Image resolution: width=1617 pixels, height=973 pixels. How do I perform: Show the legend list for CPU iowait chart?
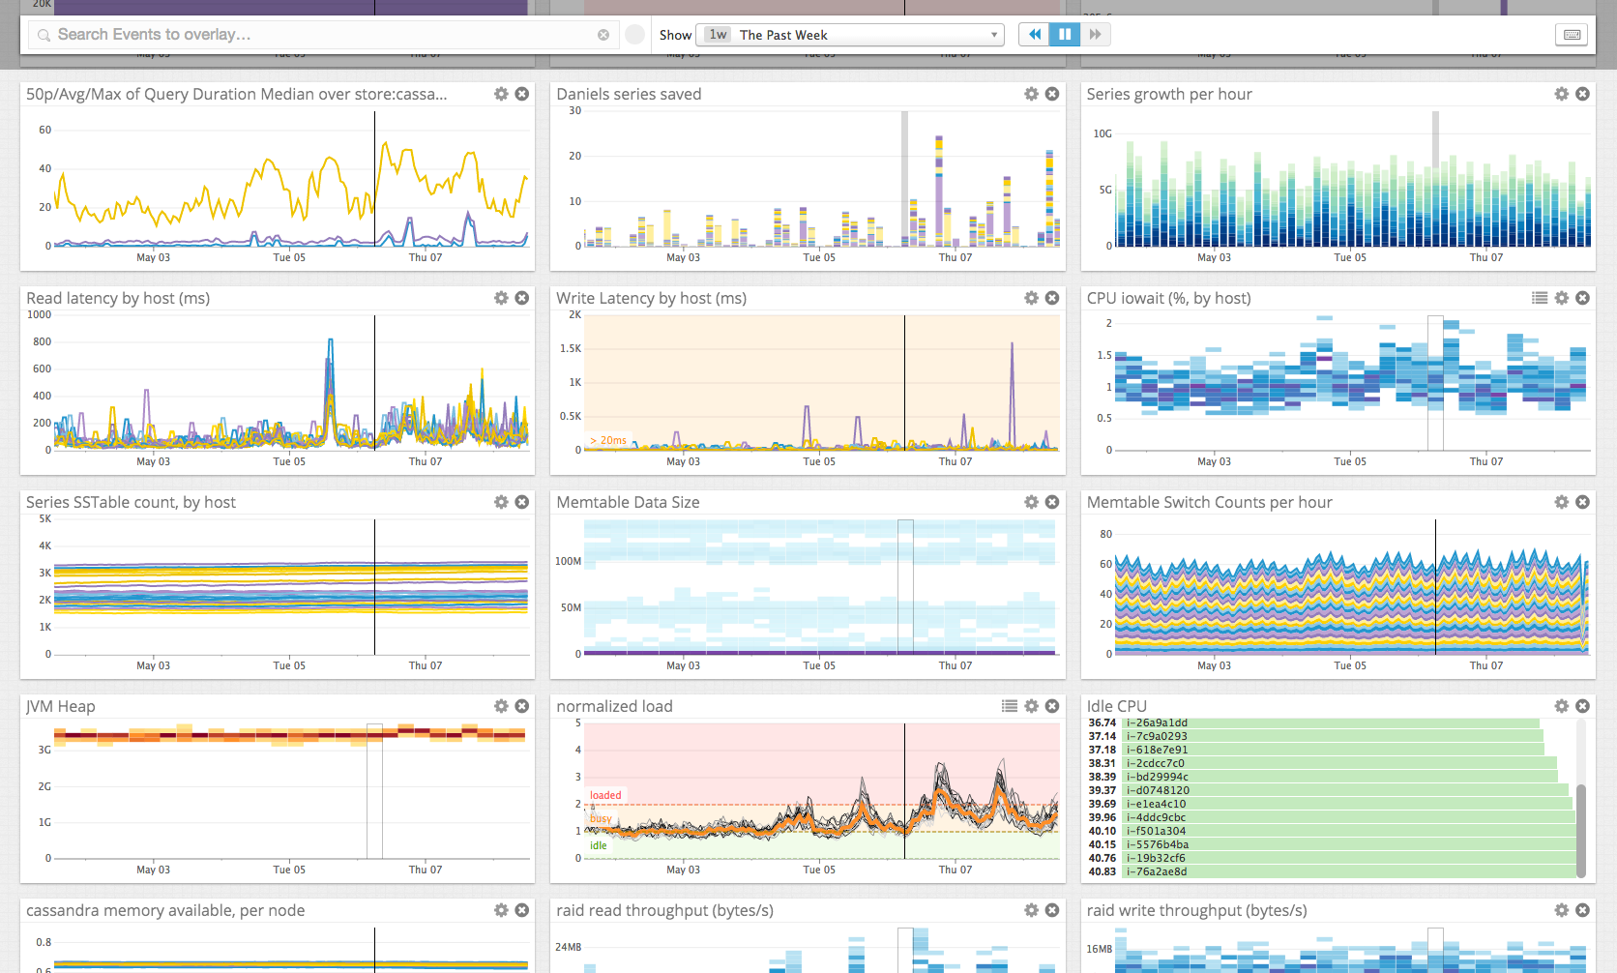(1540, 298)
